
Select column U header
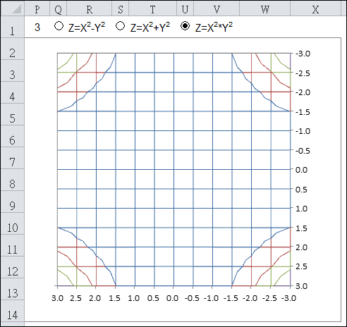point(185,8)
